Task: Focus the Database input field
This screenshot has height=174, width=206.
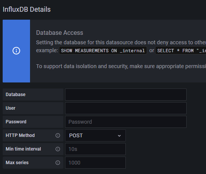Action: click(126, 95)
